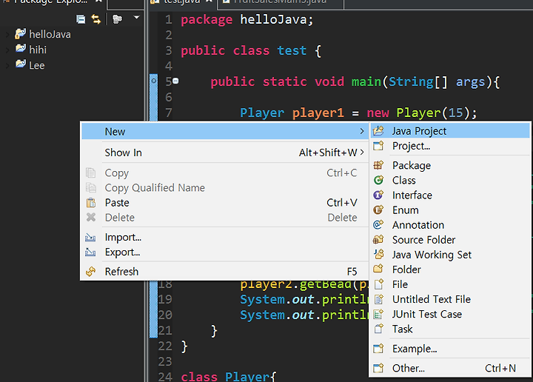Image resolution: width=533 pixels, height=382 pixels.
Task: Click the Package icon in submenu
Action: (378, 165)
